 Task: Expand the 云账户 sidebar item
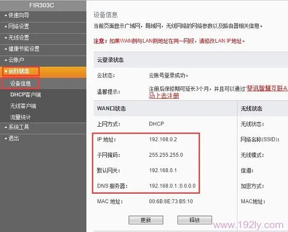16,60
